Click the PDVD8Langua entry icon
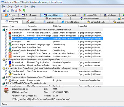Screen dimensions: 124x107 [10, 45]
